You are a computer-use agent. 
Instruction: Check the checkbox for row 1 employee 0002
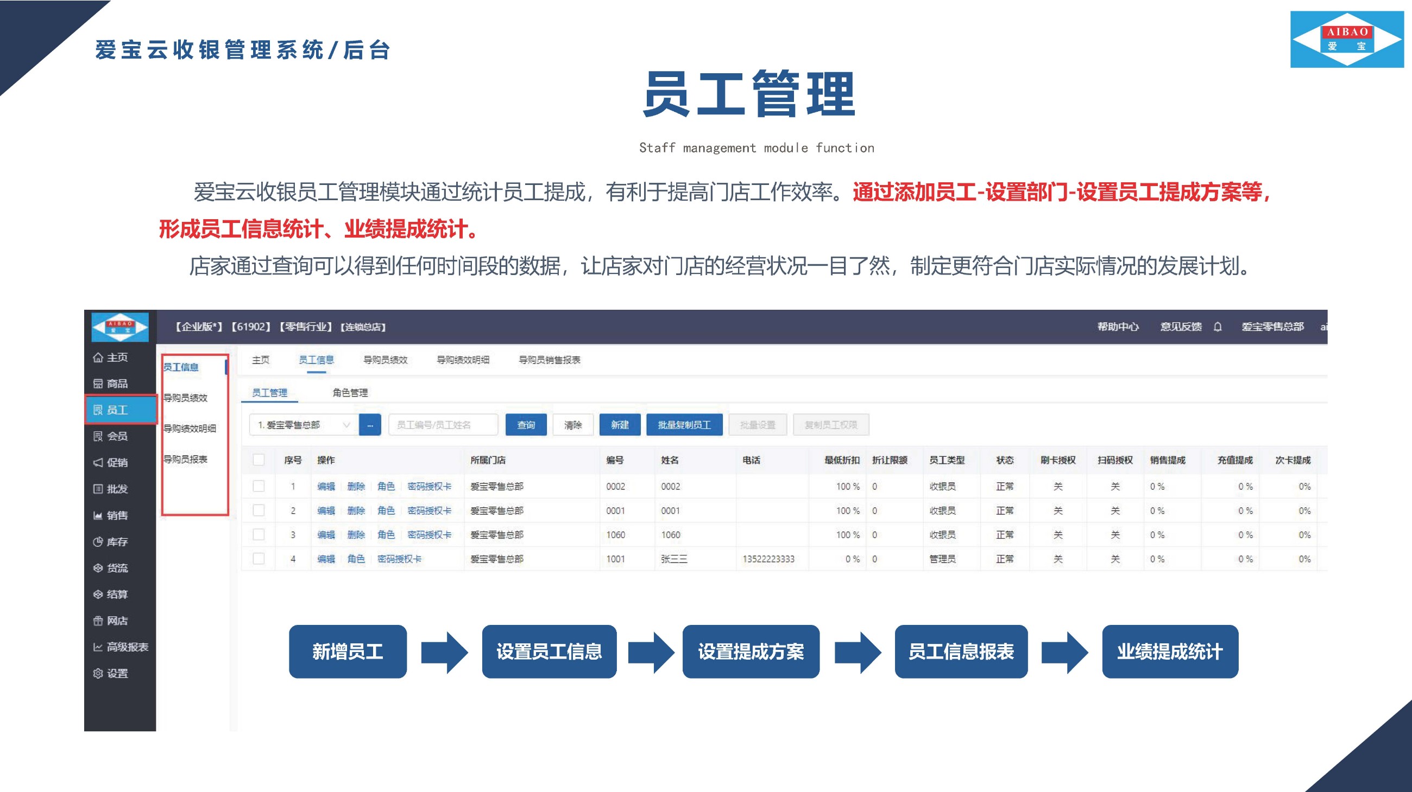tap(259, 486)
